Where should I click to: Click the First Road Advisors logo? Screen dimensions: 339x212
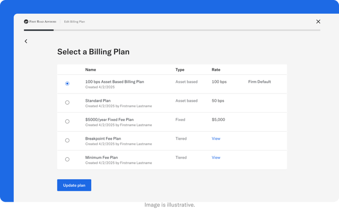coord(40,22)
